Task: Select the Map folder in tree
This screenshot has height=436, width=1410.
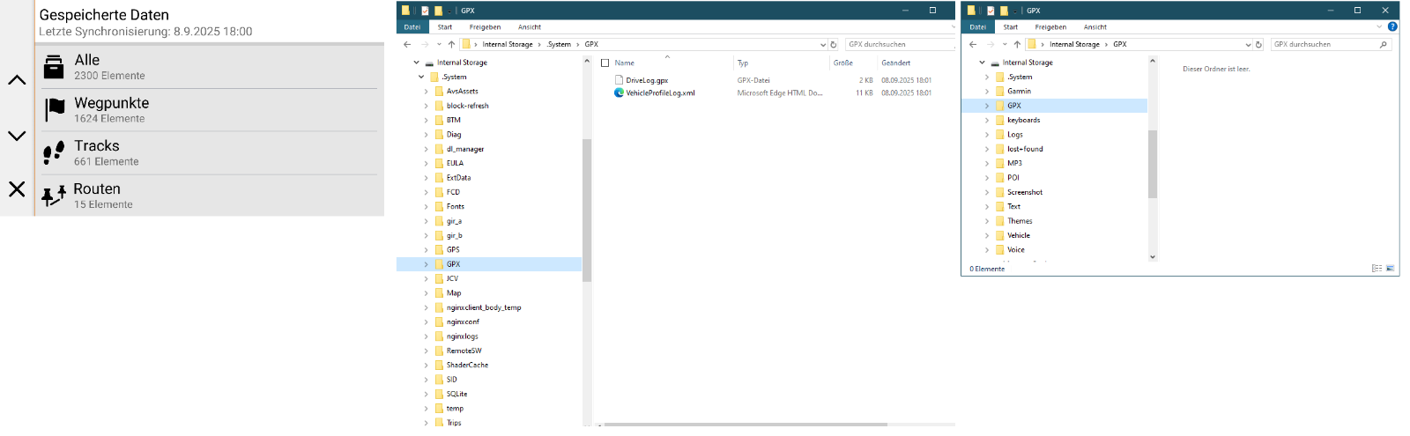Action: tap(454, 293)
